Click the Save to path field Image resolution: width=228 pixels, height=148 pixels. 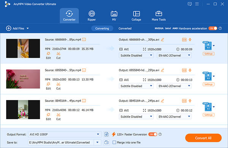pos(61,142)
